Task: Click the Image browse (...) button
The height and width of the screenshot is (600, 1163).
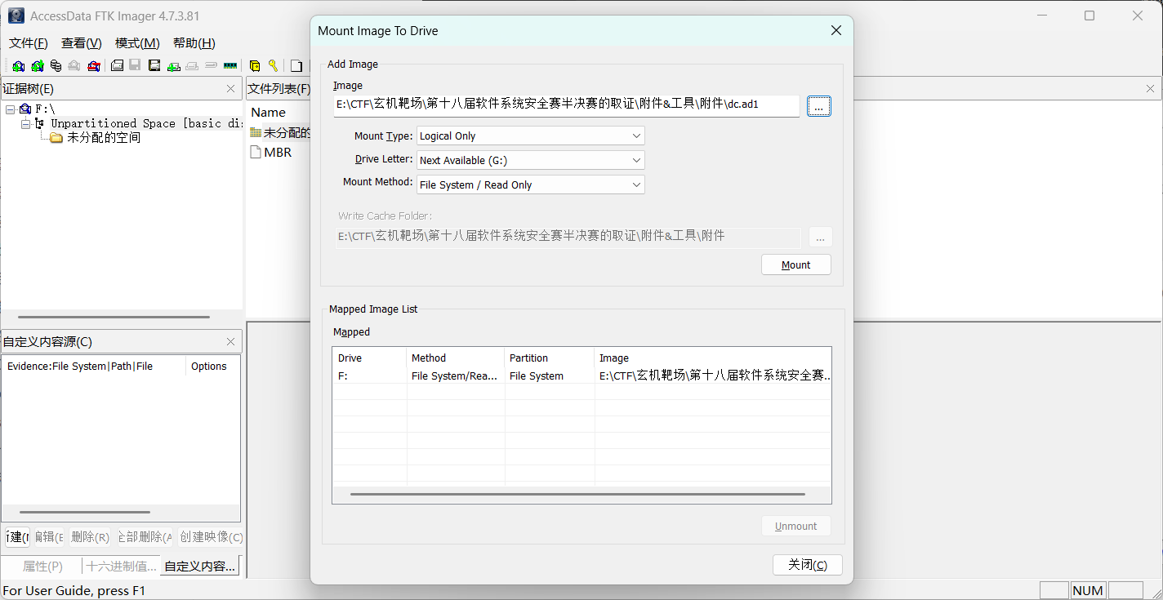Action: [819, 106]
